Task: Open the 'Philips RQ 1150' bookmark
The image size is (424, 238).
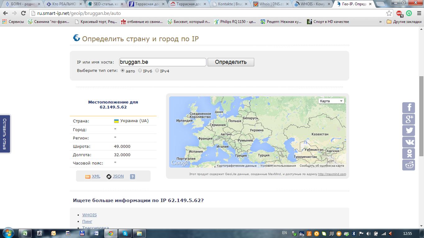Action: pyautogui.click(x=235, y=22)
